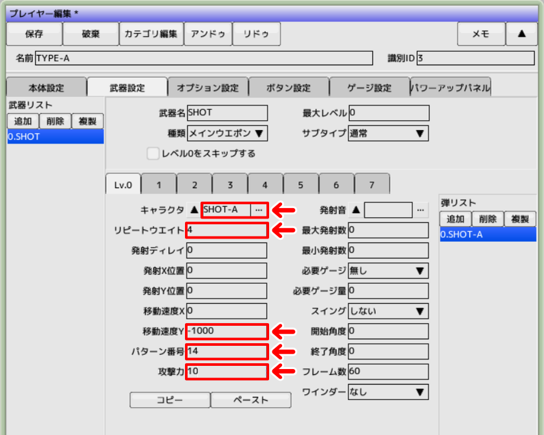The height and width of the screenshot is (435, 544).
Task: Open the スイング dropdown set to しない
Action: (388, 311)
